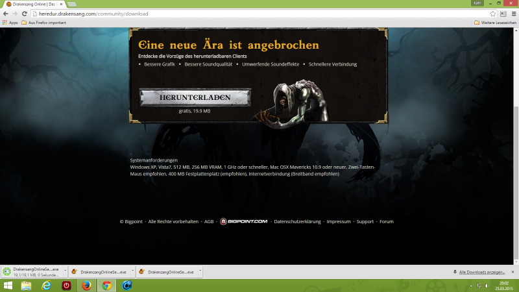This screenshot has height=292, width=519.
Task: Click the 'Systemanforderungen' heading text
Action: point(154,160)
